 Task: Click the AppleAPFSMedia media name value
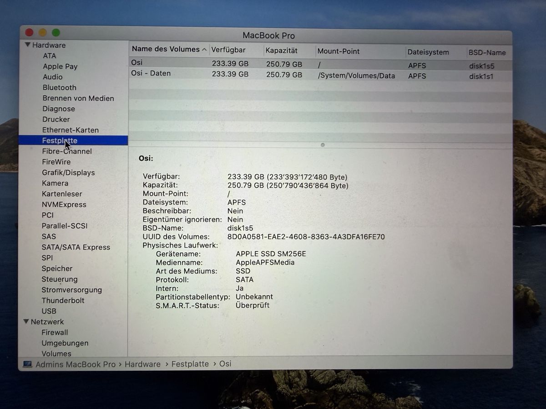click(x=265, y=263)
